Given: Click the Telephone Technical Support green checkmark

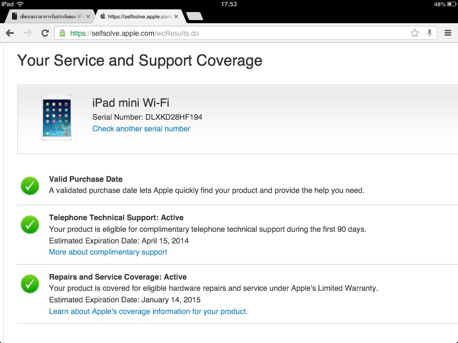Looking at the screenshot, I should click(x=30, y=225).
